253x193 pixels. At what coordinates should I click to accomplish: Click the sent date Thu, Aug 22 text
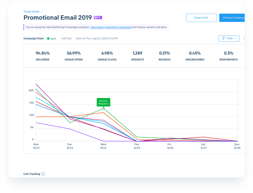[x=97, y=39]
